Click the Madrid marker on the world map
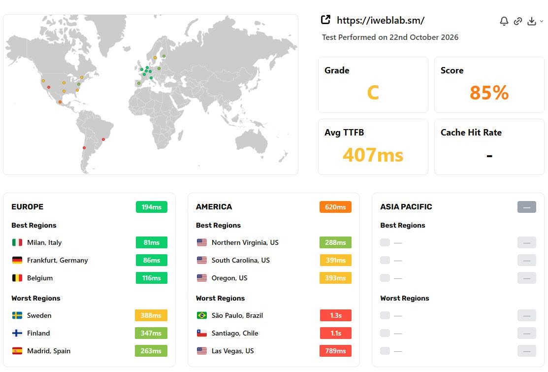The image size is (548, 372). click(x=139, y=83)
